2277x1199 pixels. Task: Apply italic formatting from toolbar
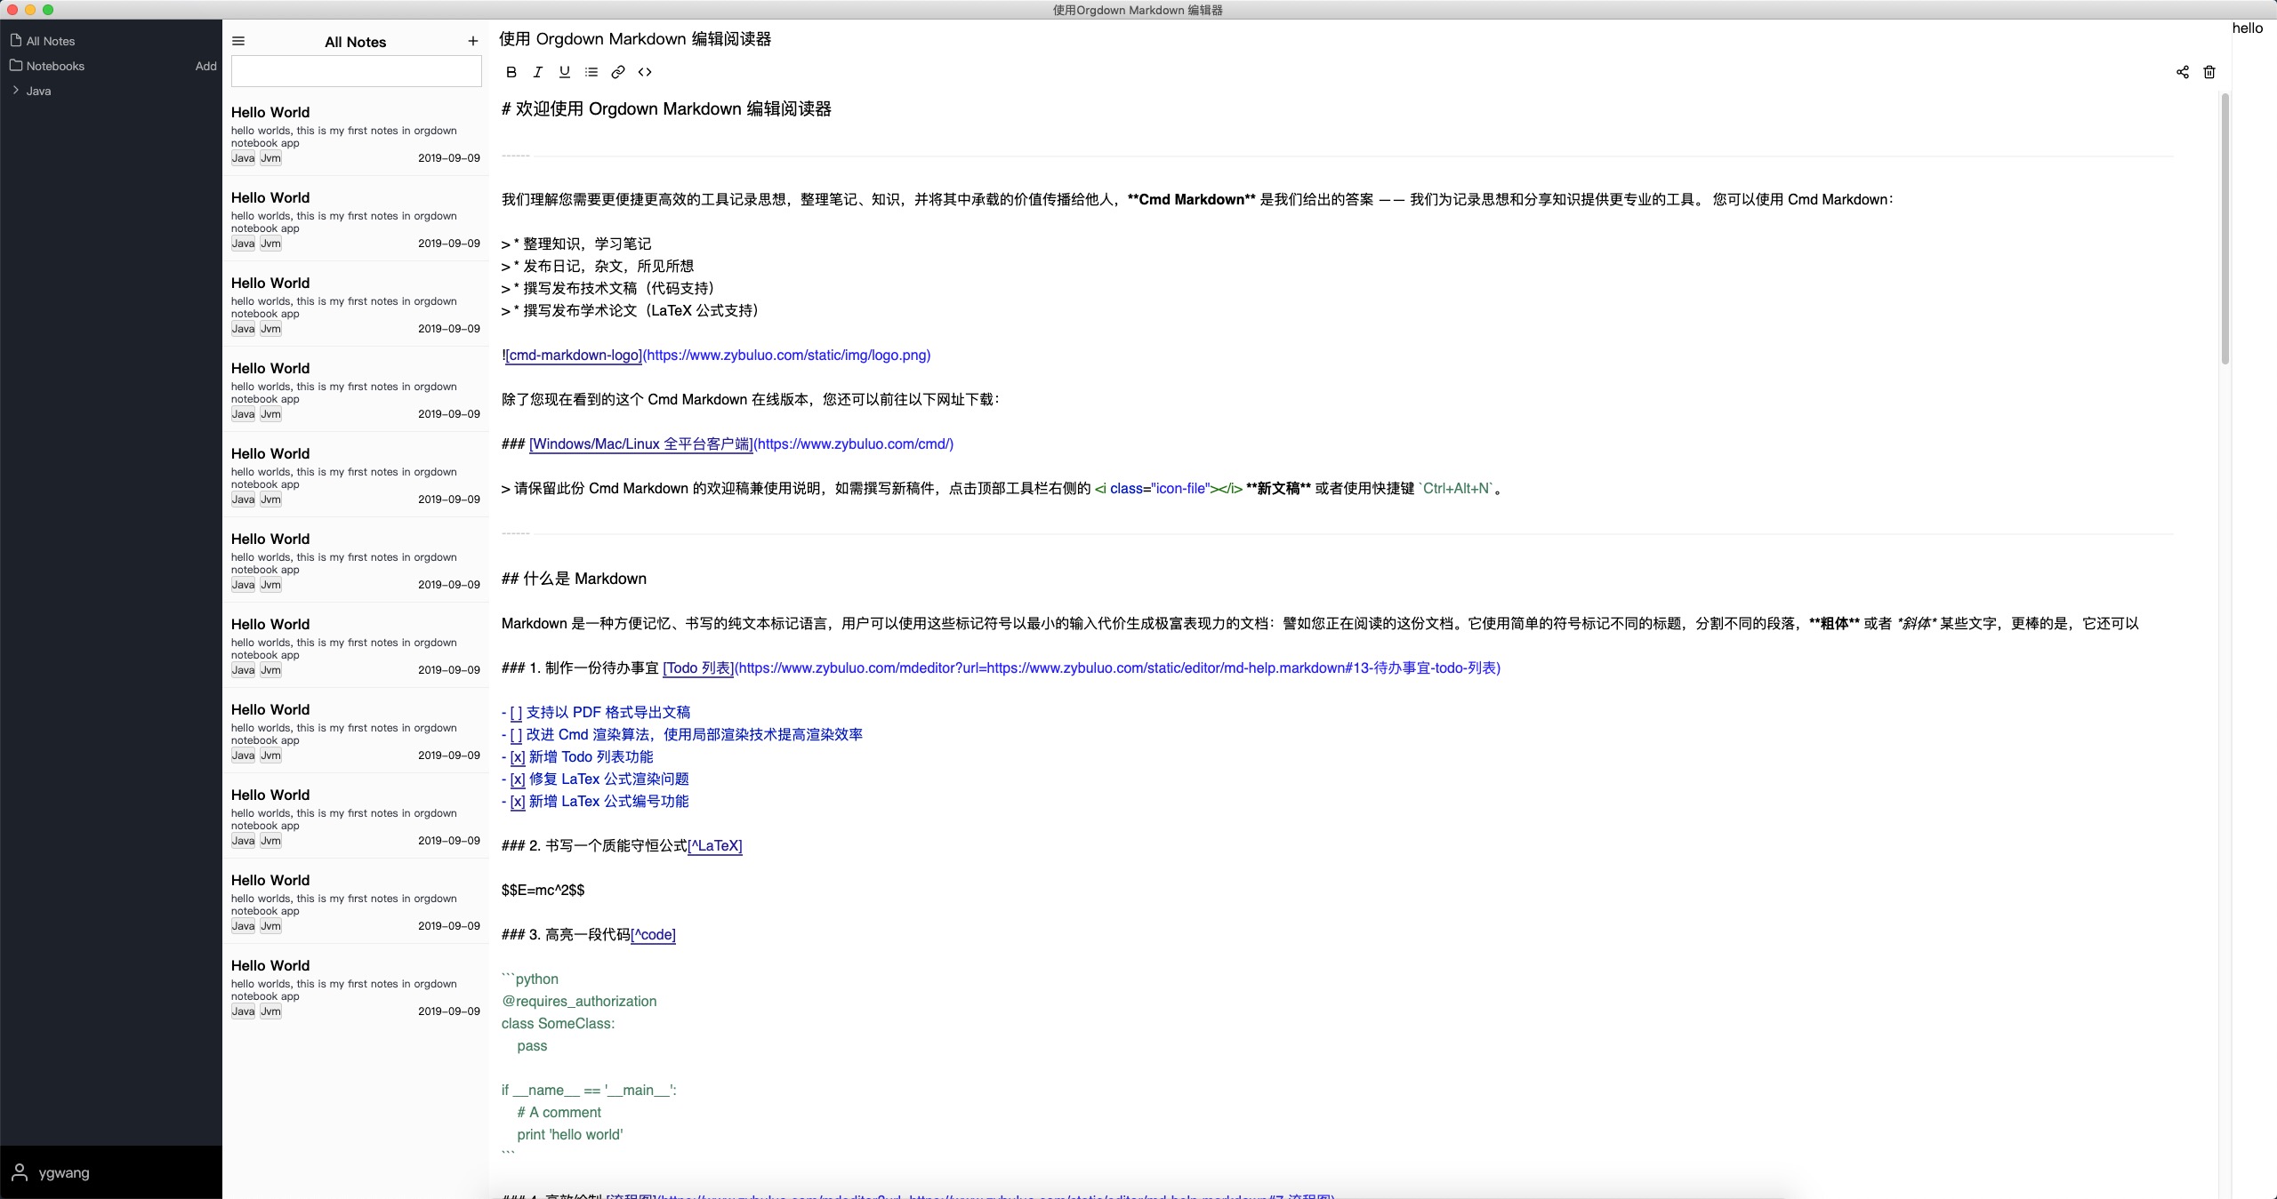[x=537, y=72]
